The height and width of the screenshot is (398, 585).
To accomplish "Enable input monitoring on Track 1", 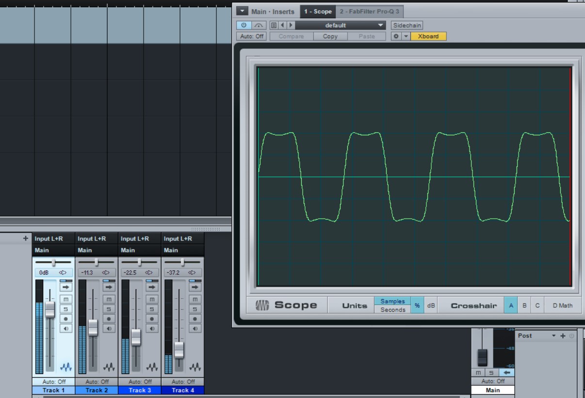I will [65, 328].
